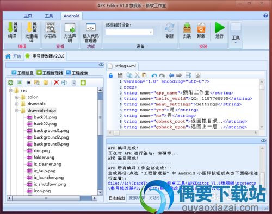Navigate back with the blue left arrow
This screenshot has width=272, height=214.
[171, 75]
